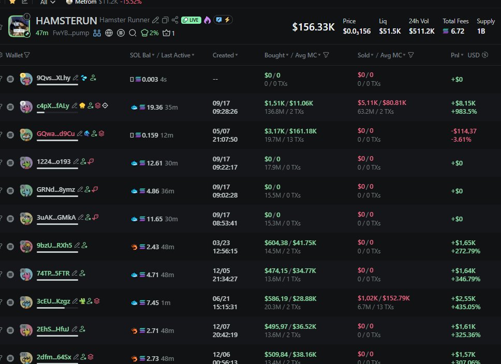Sort by the SOL Bal column
The width and height of the screenshot is (501, 364).
[142, 55]
